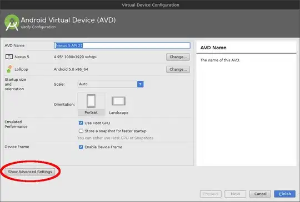Click the Landscape label under orientation
Screen dimensions: 300x202
click(119, 113)
